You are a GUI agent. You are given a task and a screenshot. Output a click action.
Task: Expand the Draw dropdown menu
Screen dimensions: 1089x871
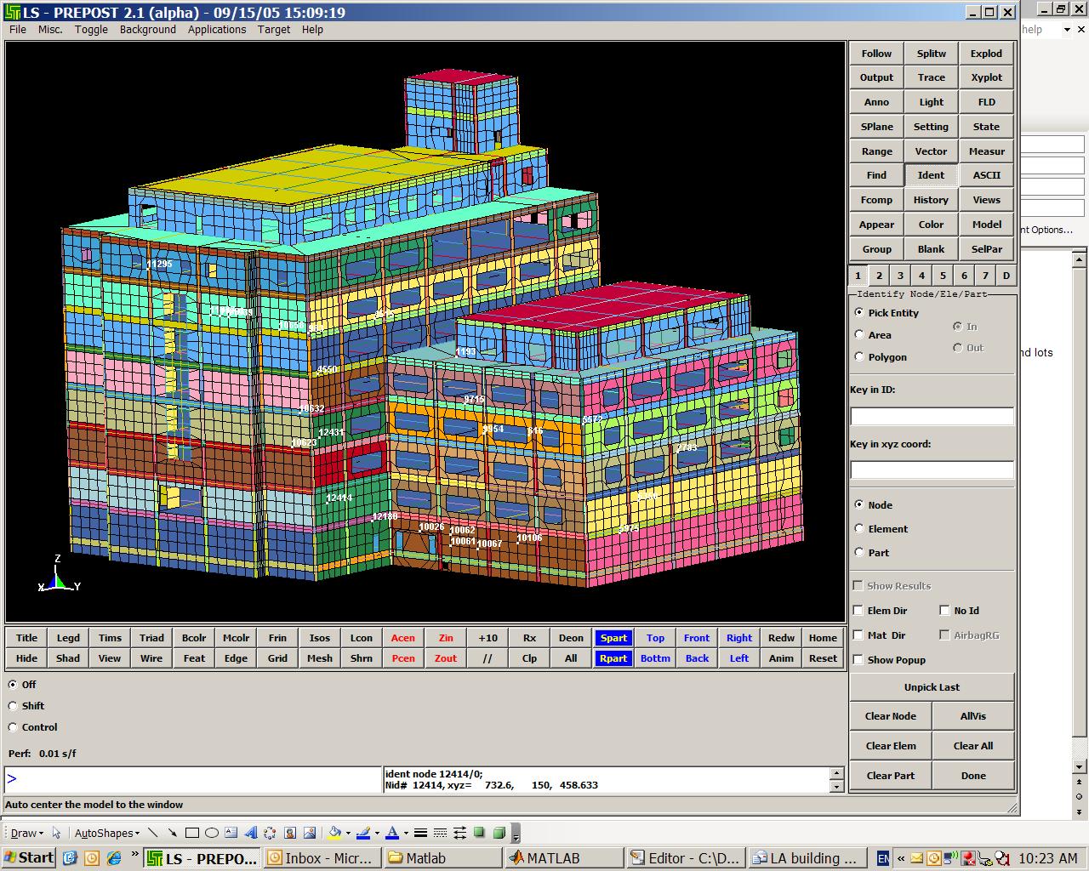point(26,833)
